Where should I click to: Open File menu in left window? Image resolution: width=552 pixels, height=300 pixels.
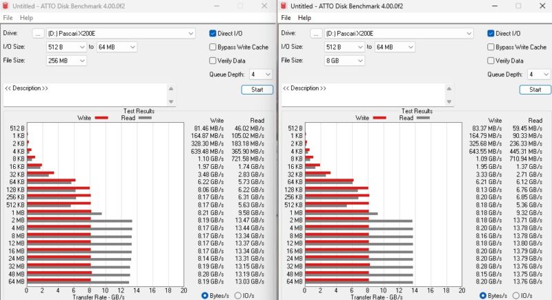pos(8,17)
